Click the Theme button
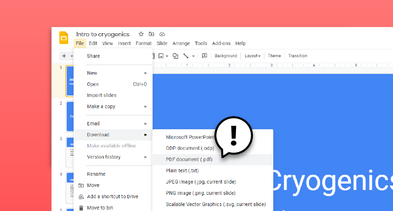Screen dimensions: 393x211 [x=274, y=56]
